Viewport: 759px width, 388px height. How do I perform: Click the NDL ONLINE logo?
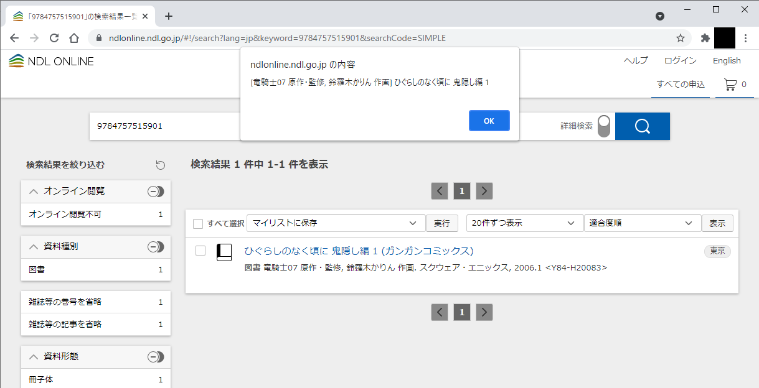[x=51, y=61]
